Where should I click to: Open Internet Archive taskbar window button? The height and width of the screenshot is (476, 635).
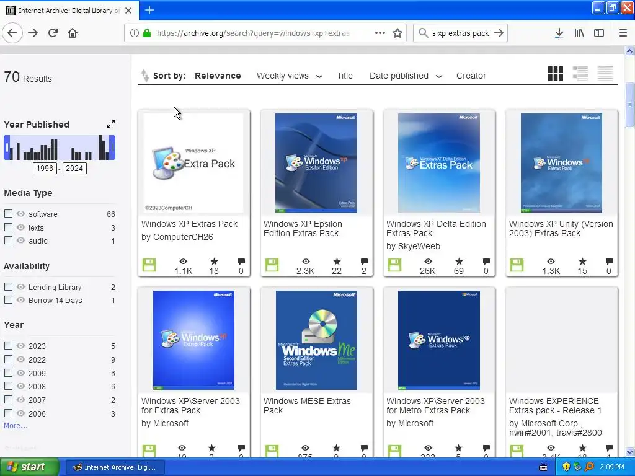point(115,467)
